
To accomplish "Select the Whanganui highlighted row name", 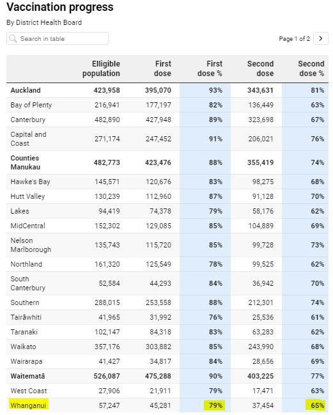I will (x=28, y=405).
